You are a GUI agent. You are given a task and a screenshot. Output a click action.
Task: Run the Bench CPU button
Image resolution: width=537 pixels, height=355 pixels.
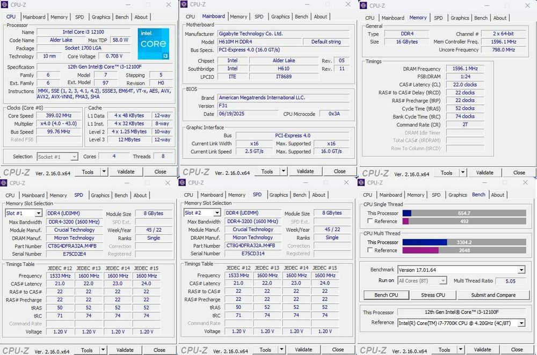[386, 295]
